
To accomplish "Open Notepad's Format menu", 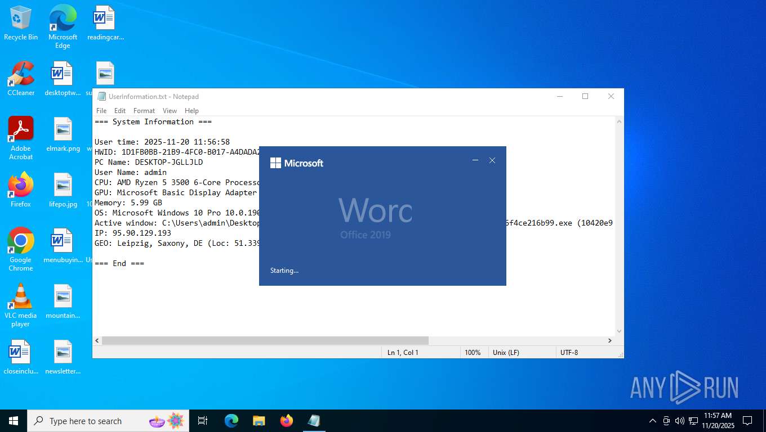I will pyautogui.click(x=144, y=111).
